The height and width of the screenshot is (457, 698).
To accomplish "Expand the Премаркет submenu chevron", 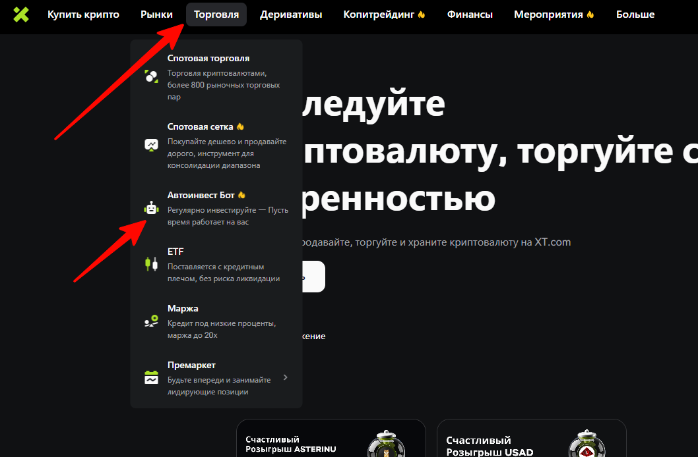I will [285, 377].
